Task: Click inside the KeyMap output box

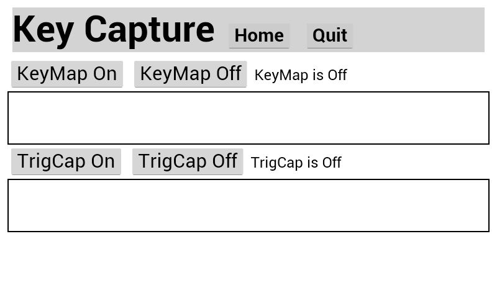Action: coord(248,118)
